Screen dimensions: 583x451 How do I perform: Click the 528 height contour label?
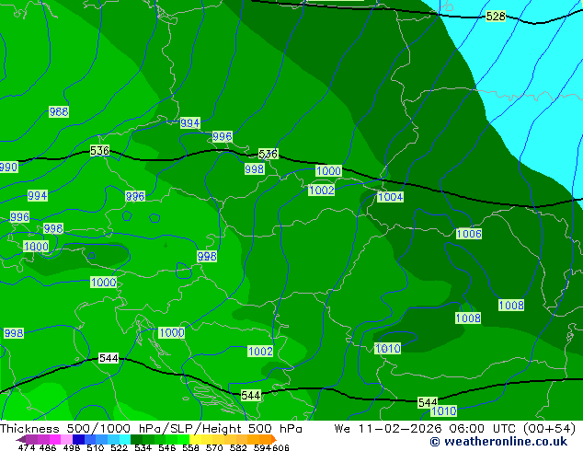[496, 16]
